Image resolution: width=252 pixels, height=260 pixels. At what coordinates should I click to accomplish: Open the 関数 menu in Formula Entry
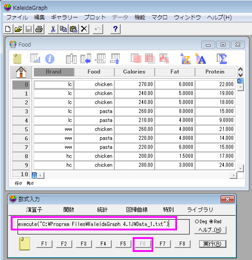pyautogui.click(x=69, y=210)
